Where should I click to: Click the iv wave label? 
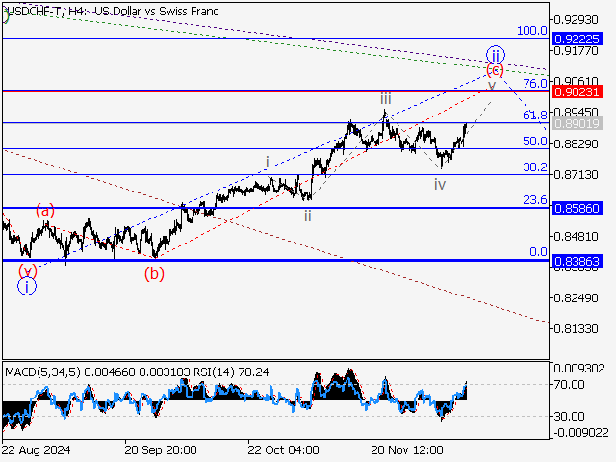[x=440, y=183]
